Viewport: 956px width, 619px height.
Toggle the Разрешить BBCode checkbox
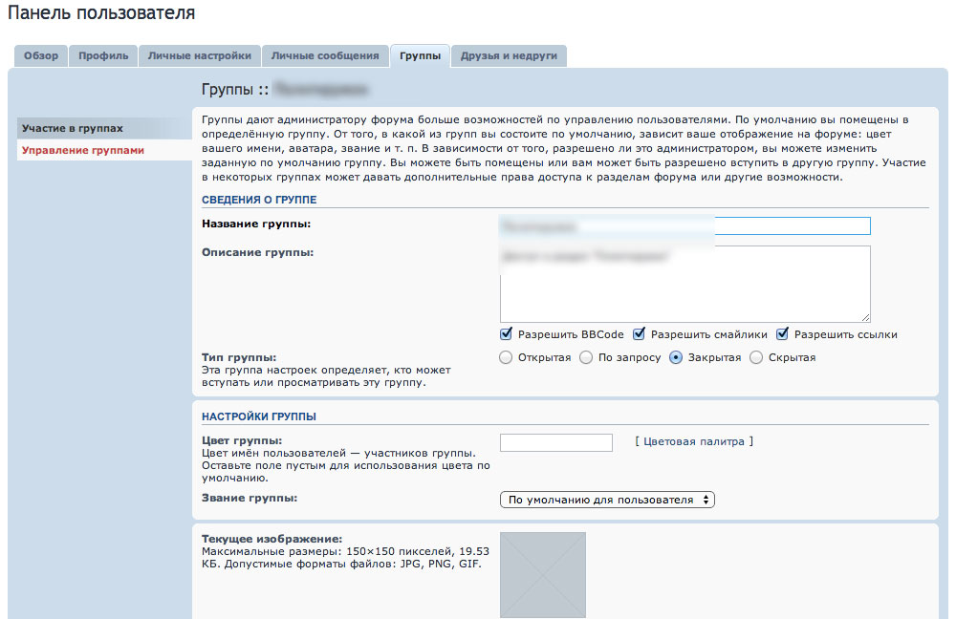point(507,334)
